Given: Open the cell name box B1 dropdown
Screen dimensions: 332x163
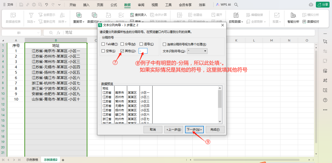Looking at the screenshot, I should click(x=38, y=33).
